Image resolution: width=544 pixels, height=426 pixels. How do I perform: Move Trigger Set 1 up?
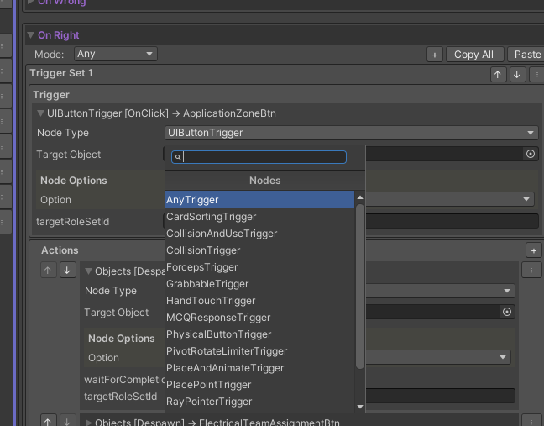pyautogui.click(x=498, y=75)
